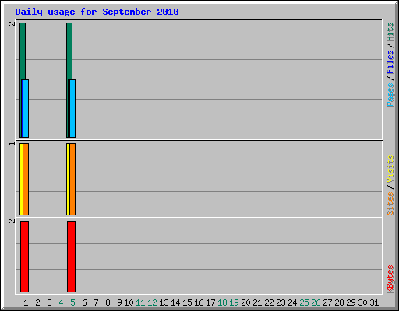Click green day label 26
399x311 pixels.
click(x=316, y=302)
